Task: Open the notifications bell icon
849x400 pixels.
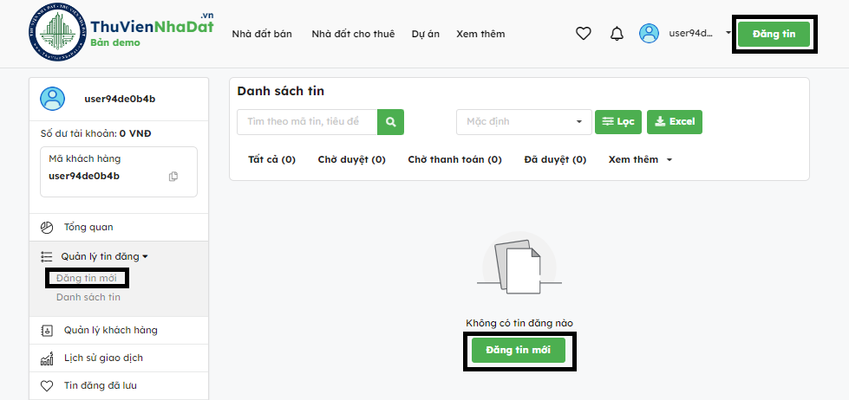Action: pos(617,34)
